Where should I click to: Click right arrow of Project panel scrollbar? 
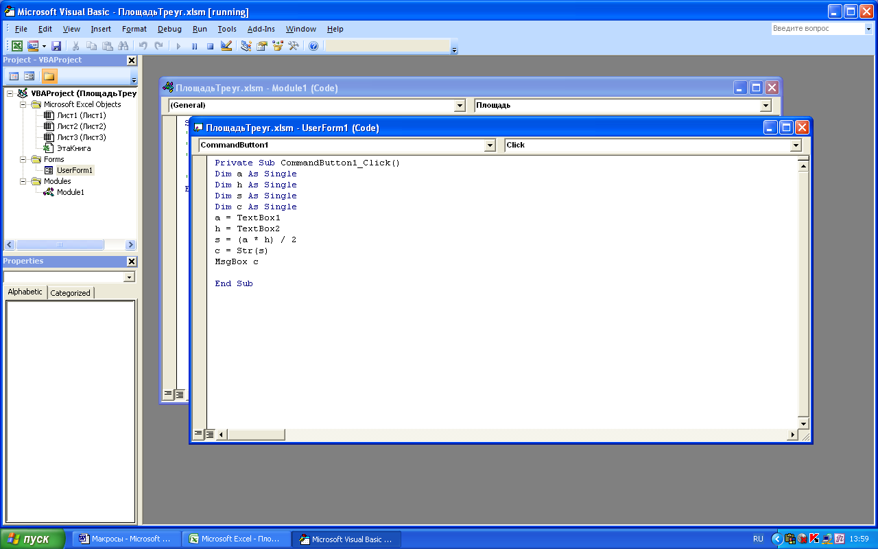tap(130, 245)
